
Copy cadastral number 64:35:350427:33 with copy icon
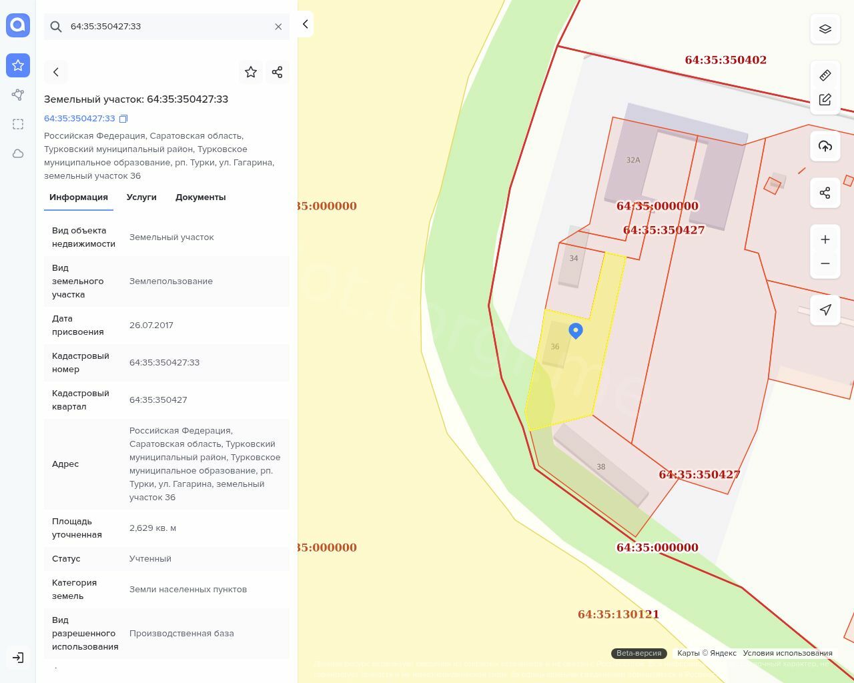coord(123,119)
